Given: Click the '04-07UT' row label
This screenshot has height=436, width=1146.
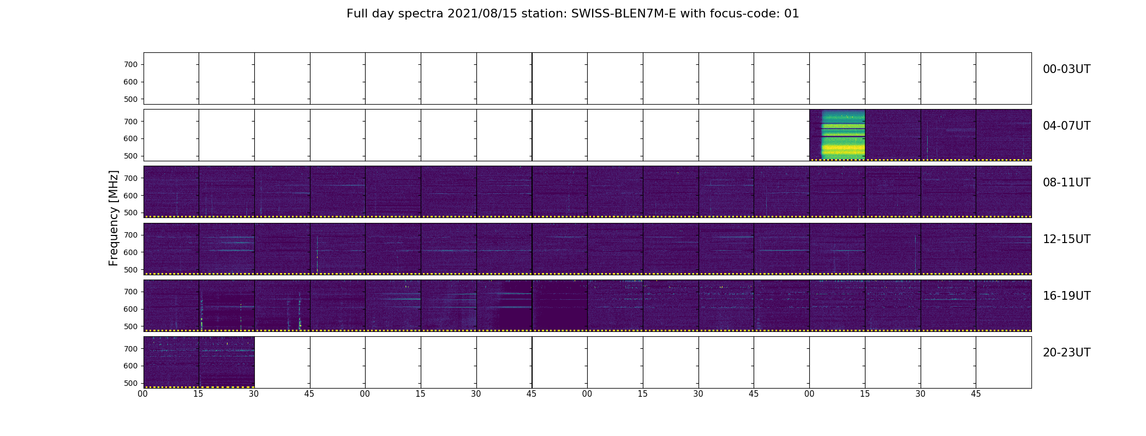Looking at the screenshot, I should [1066, 126].
